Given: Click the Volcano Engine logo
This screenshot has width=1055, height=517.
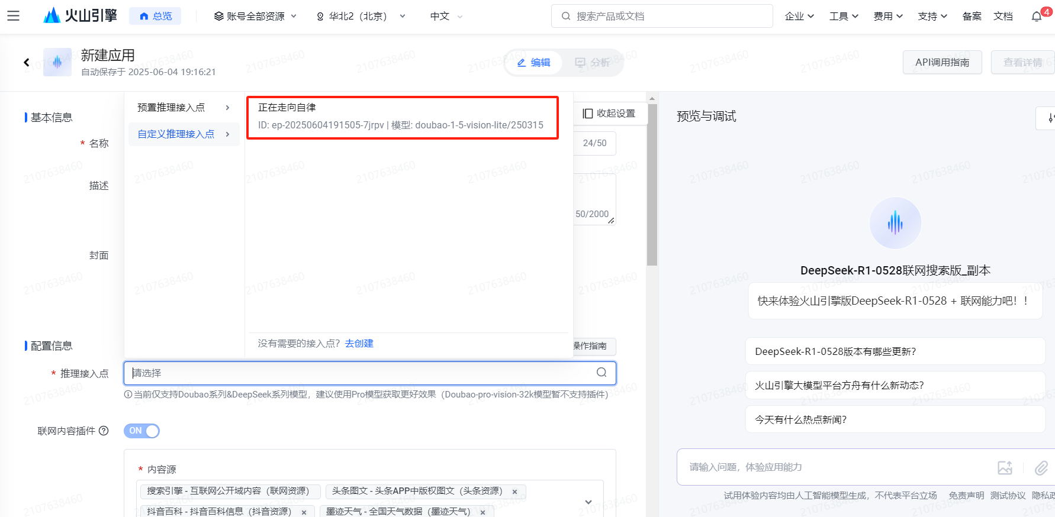Looking at the screenshot, I should click(x=81, y=16).
